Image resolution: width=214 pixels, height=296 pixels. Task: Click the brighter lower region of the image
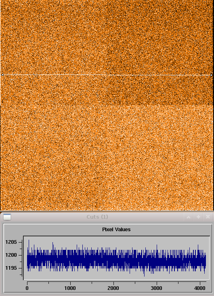tap(107, 158)
